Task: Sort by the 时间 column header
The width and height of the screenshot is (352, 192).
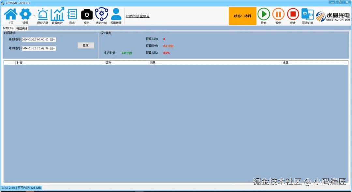Action: (x=60, y=63)
